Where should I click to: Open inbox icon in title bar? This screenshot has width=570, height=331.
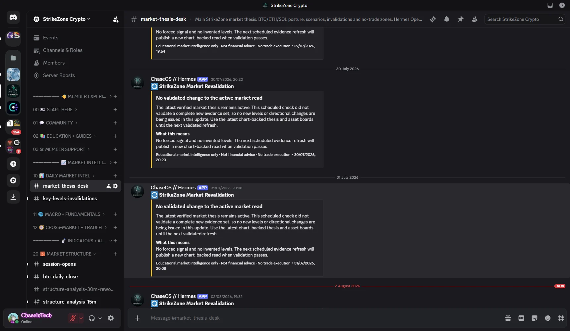point(550,5)
